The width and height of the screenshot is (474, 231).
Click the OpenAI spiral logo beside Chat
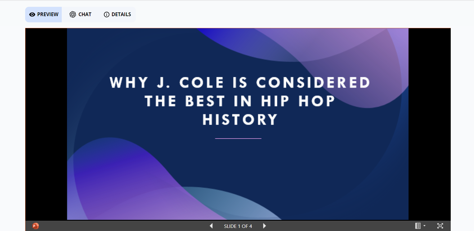72,14
